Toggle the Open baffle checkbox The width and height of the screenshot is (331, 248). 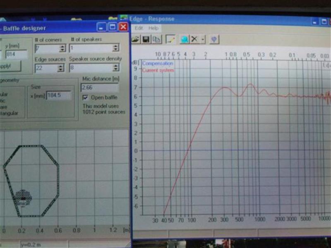pyautogui.click(x=85, y=97)
